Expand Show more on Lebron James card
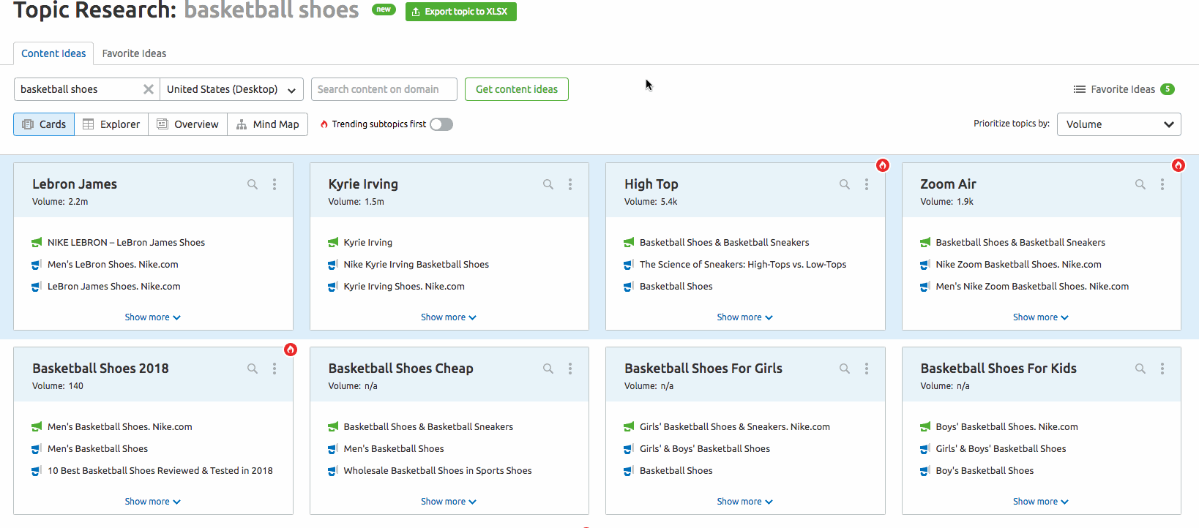 152,317
